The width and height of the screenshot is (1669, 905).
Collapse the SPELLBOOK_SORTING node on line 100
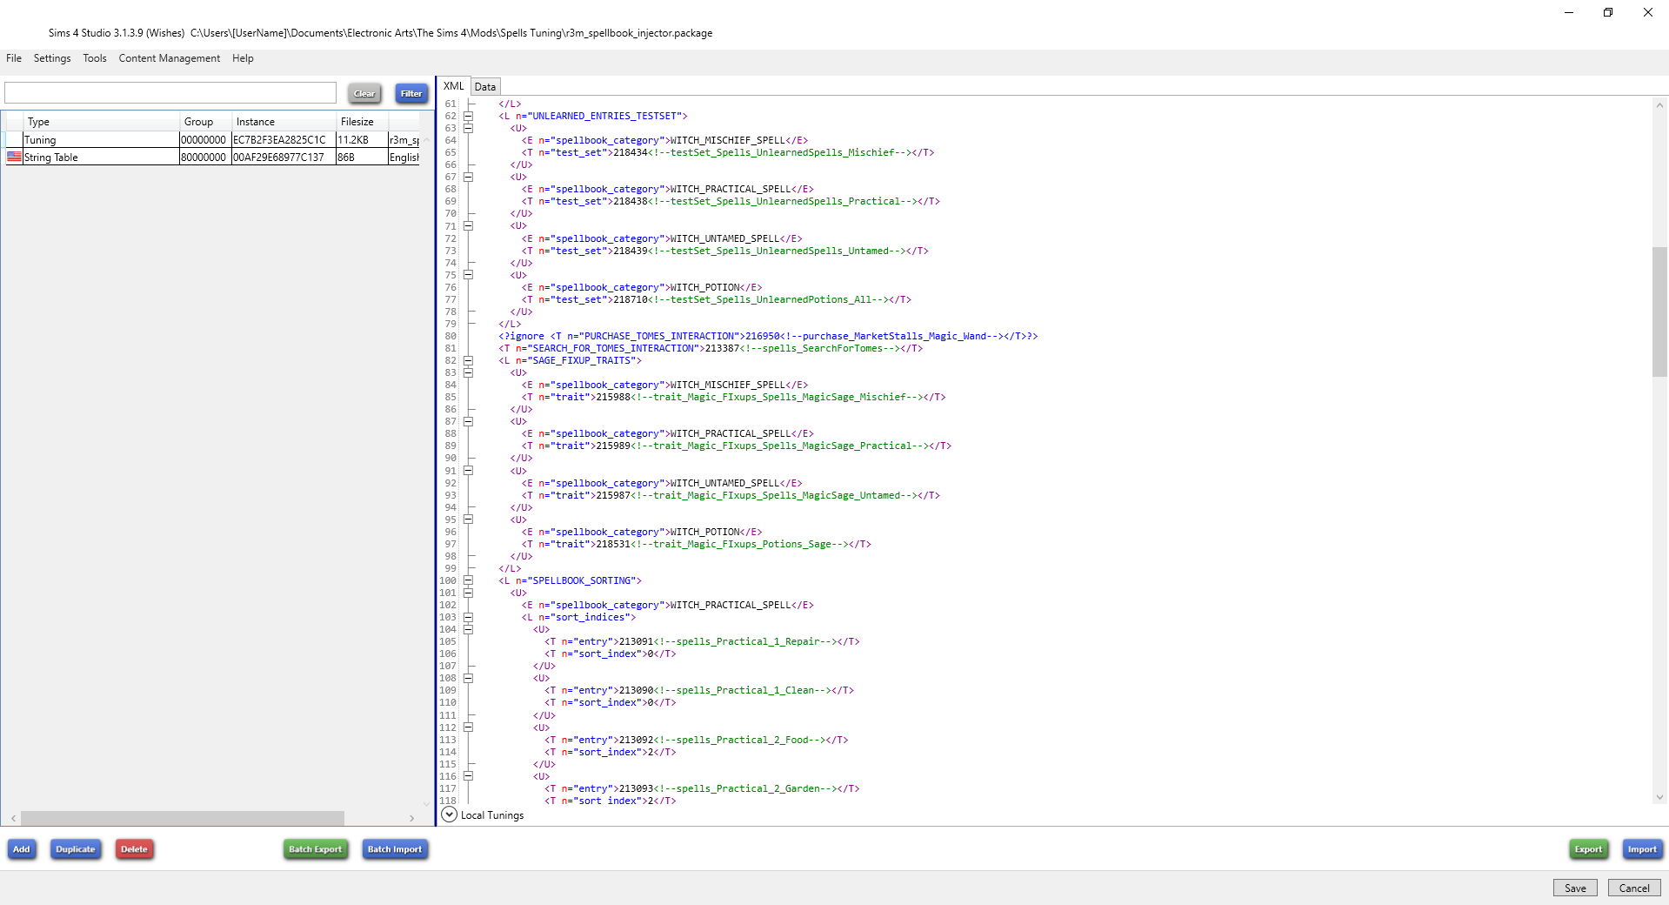[x=468, y=580]
